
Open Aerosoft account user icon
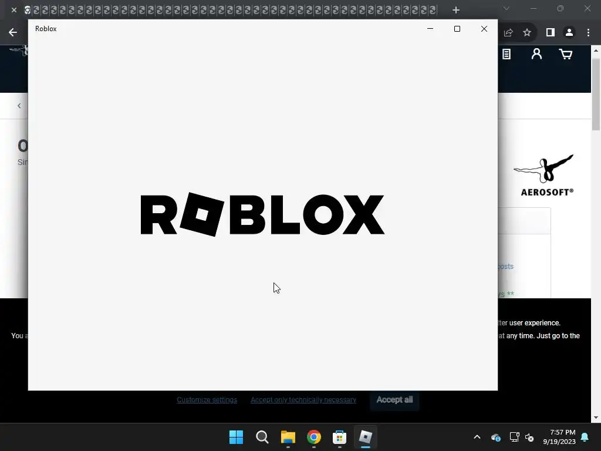coord(536,54)
